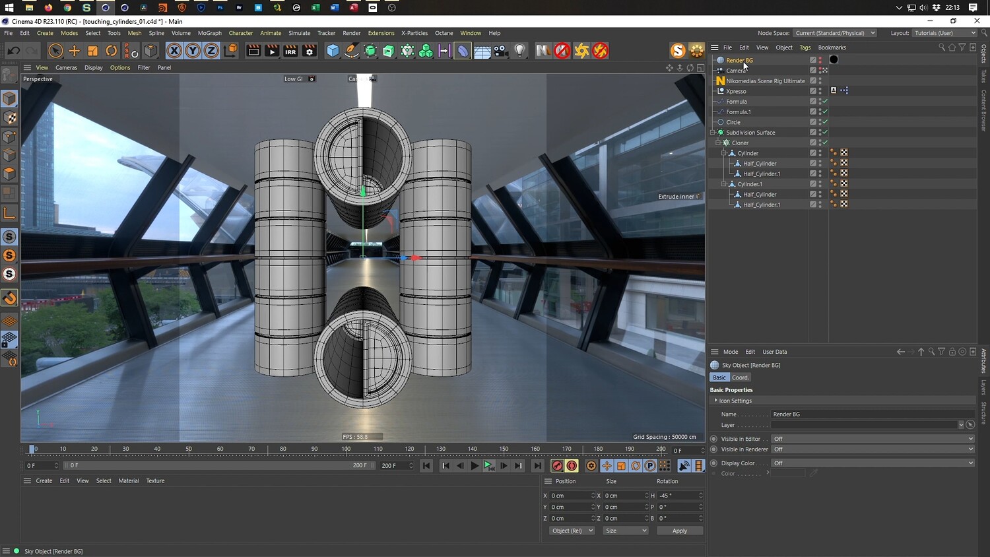Click the Camera object toolbar icon

501,51
